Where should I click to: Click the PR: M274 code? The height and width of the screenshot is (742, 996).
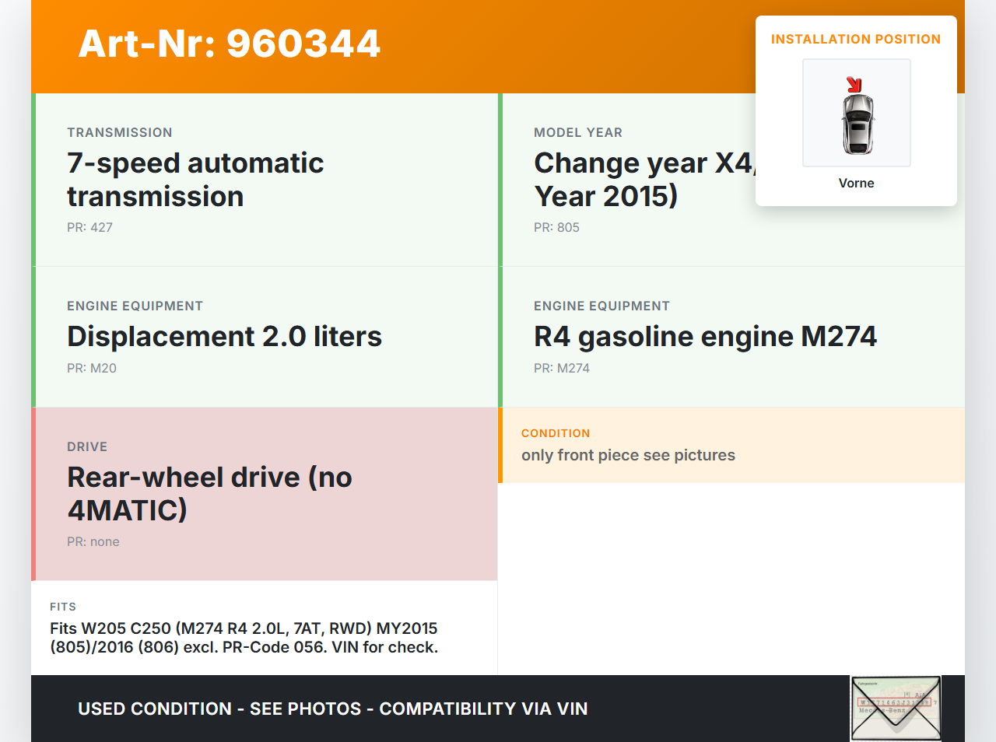click(562, 368)
